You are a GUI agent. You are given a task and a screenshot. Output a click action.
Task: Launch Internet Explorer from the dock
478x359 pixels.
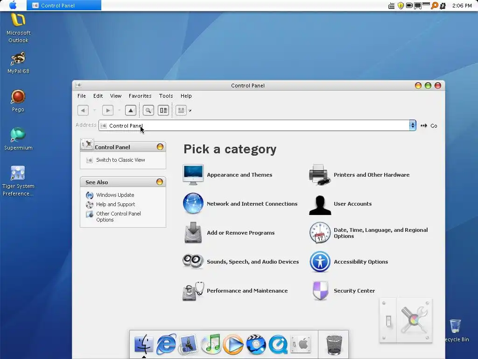(x=166, y=344)
